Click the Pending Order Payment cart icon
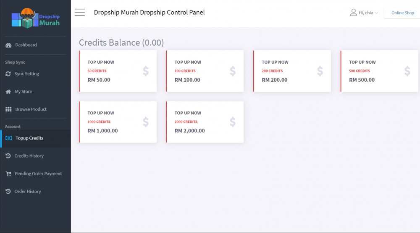 point(8,174)
